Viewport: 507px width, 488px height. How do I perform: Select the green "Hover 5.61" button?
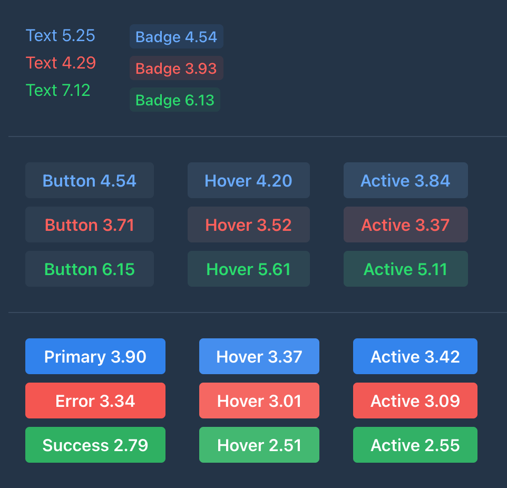[248, 269]
